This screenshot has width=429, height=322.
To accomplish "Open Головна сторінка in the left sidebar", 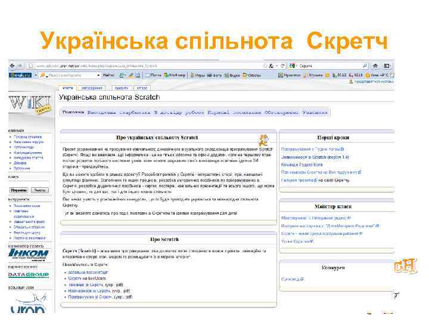I will pyautogui.click(x=27, y=137).
